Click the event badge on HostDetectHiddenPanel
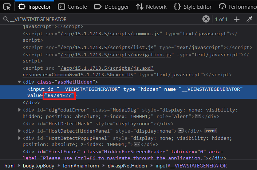 pyautogui.click(x=211, y=130)
